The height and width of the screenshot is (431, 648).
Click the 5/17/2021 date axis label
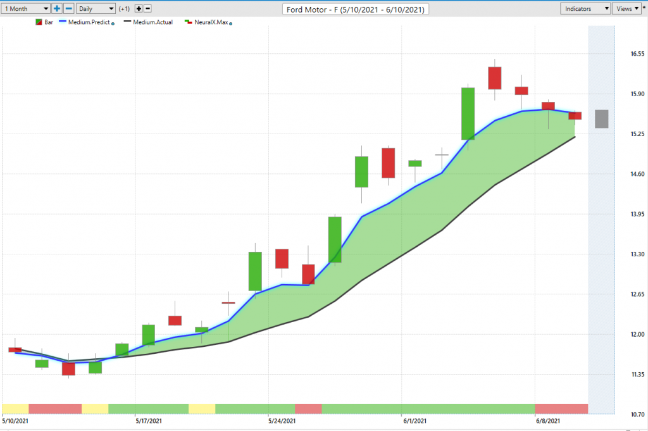[149, 421]
